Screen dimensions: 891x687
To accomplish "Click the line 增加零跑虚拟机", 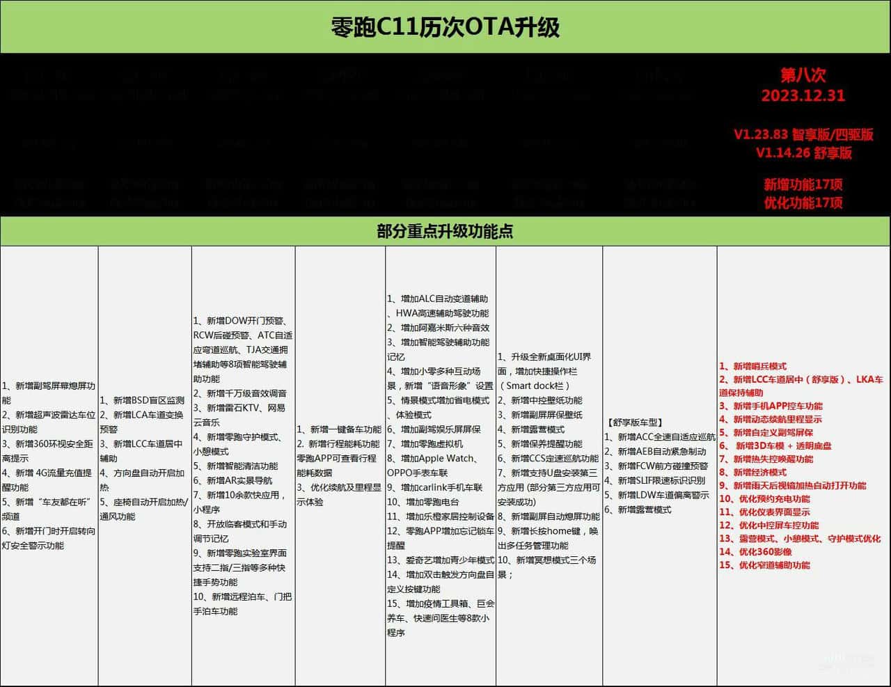I will coord(425,444).
